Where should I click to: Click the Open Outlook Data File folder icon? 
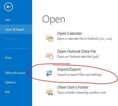tap(49, 56)
